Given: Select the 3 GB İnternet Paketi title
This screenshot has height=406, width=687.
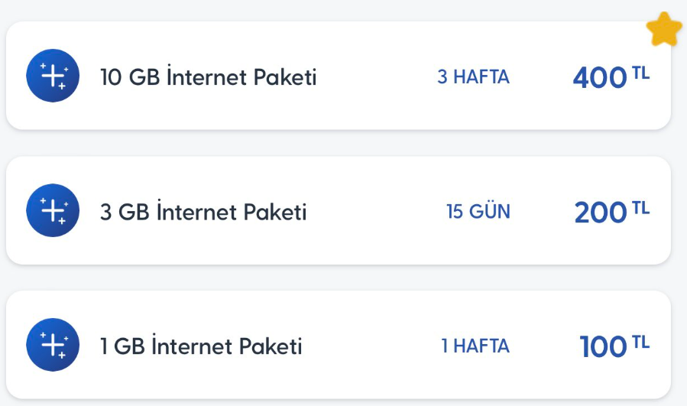Looking at the screenshot, I should 203,211.
